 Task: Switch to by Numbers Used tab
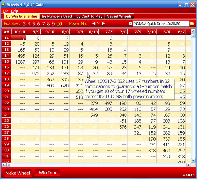tap(57, 16)
